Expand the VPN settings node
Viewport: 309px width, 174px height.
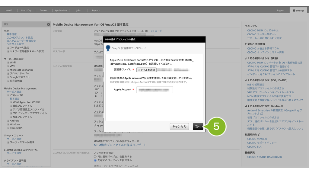point(8,66)
